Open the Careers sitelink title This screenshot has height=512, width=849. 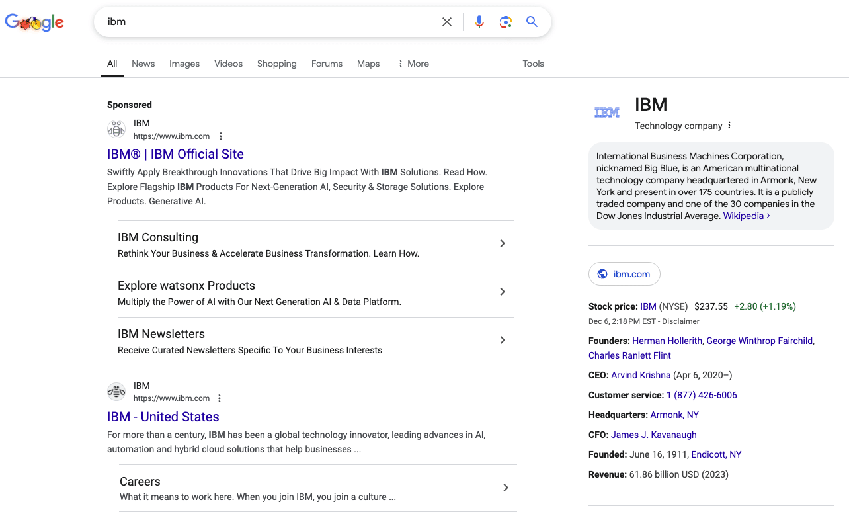[140, 482]
